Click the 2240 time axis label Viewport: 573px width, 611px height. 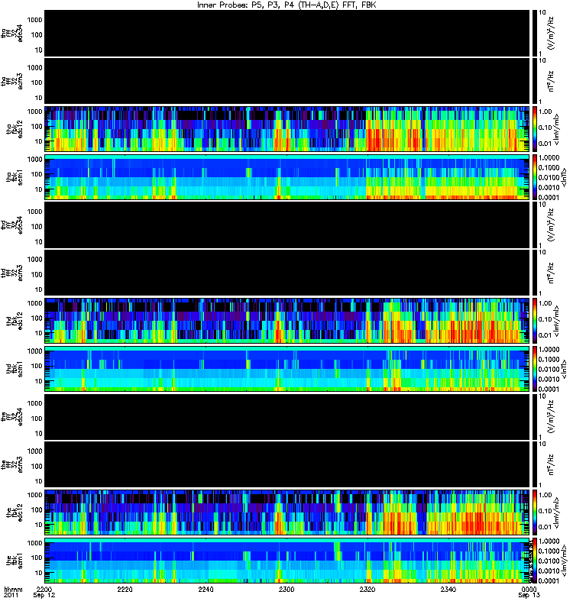[x=206, y=589]
